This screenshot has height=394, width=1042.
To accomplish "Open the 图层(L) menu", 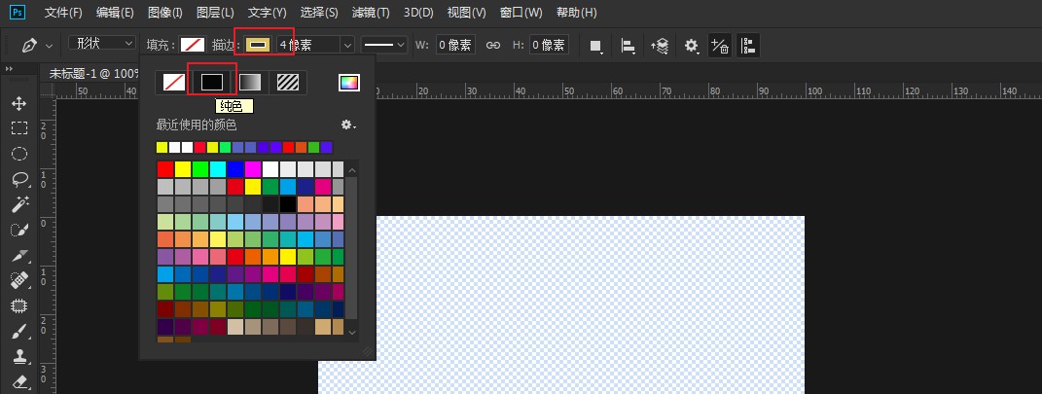I will [x=215, y=13].
